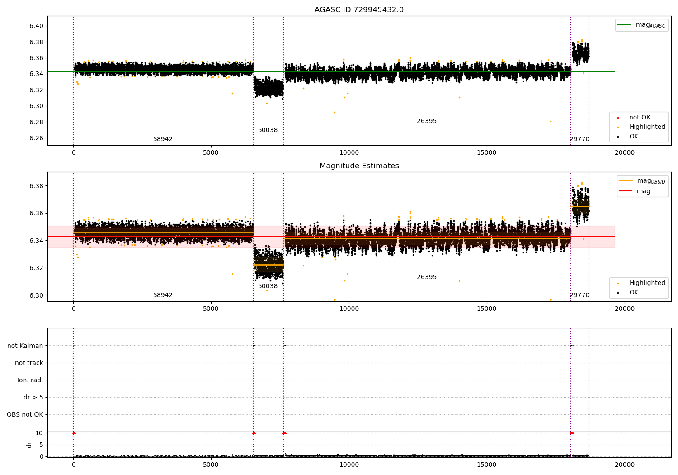Click 'OK' legend entry in middle plot
Viewport: 678px width, 475px height.
pos(634,293)
